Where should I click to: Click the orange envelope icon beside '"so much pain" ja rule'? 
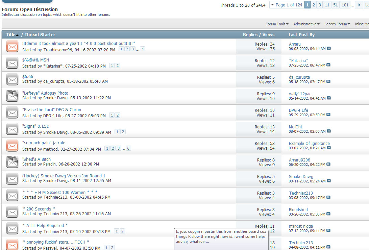(x=12, y=146)
